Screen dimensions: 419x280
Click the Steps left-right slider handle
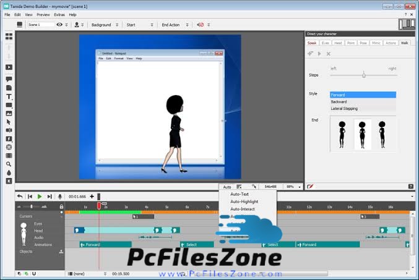click(x=364, y=75)
